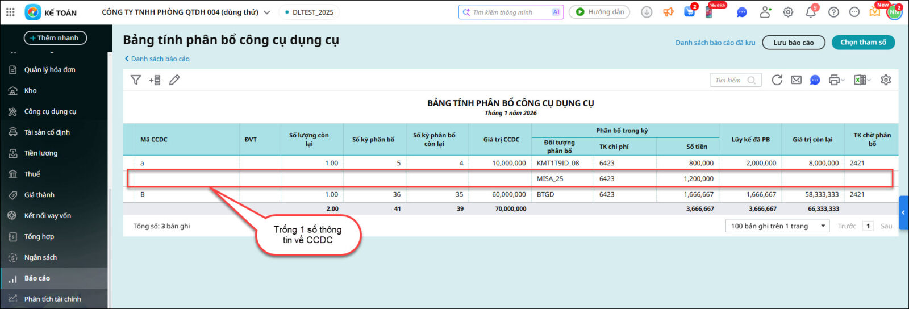Open report settings gear icon
This screenshot has width=909, height=309.
[x=886, y=80]
